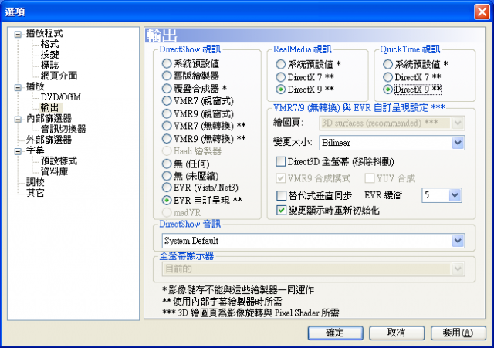Choose VMR9 (無轉換) renderer
494x348 pixels.
coord(167,138)
